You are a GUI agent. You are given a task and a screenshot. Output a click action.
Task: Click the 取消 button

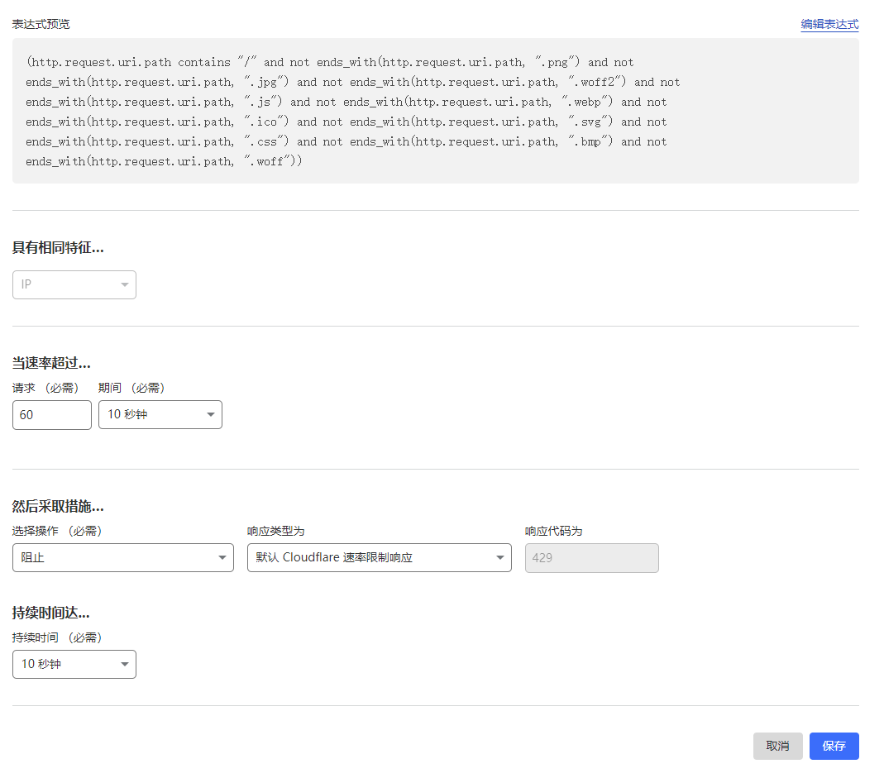pyautogui.click(x=777, y=746)
